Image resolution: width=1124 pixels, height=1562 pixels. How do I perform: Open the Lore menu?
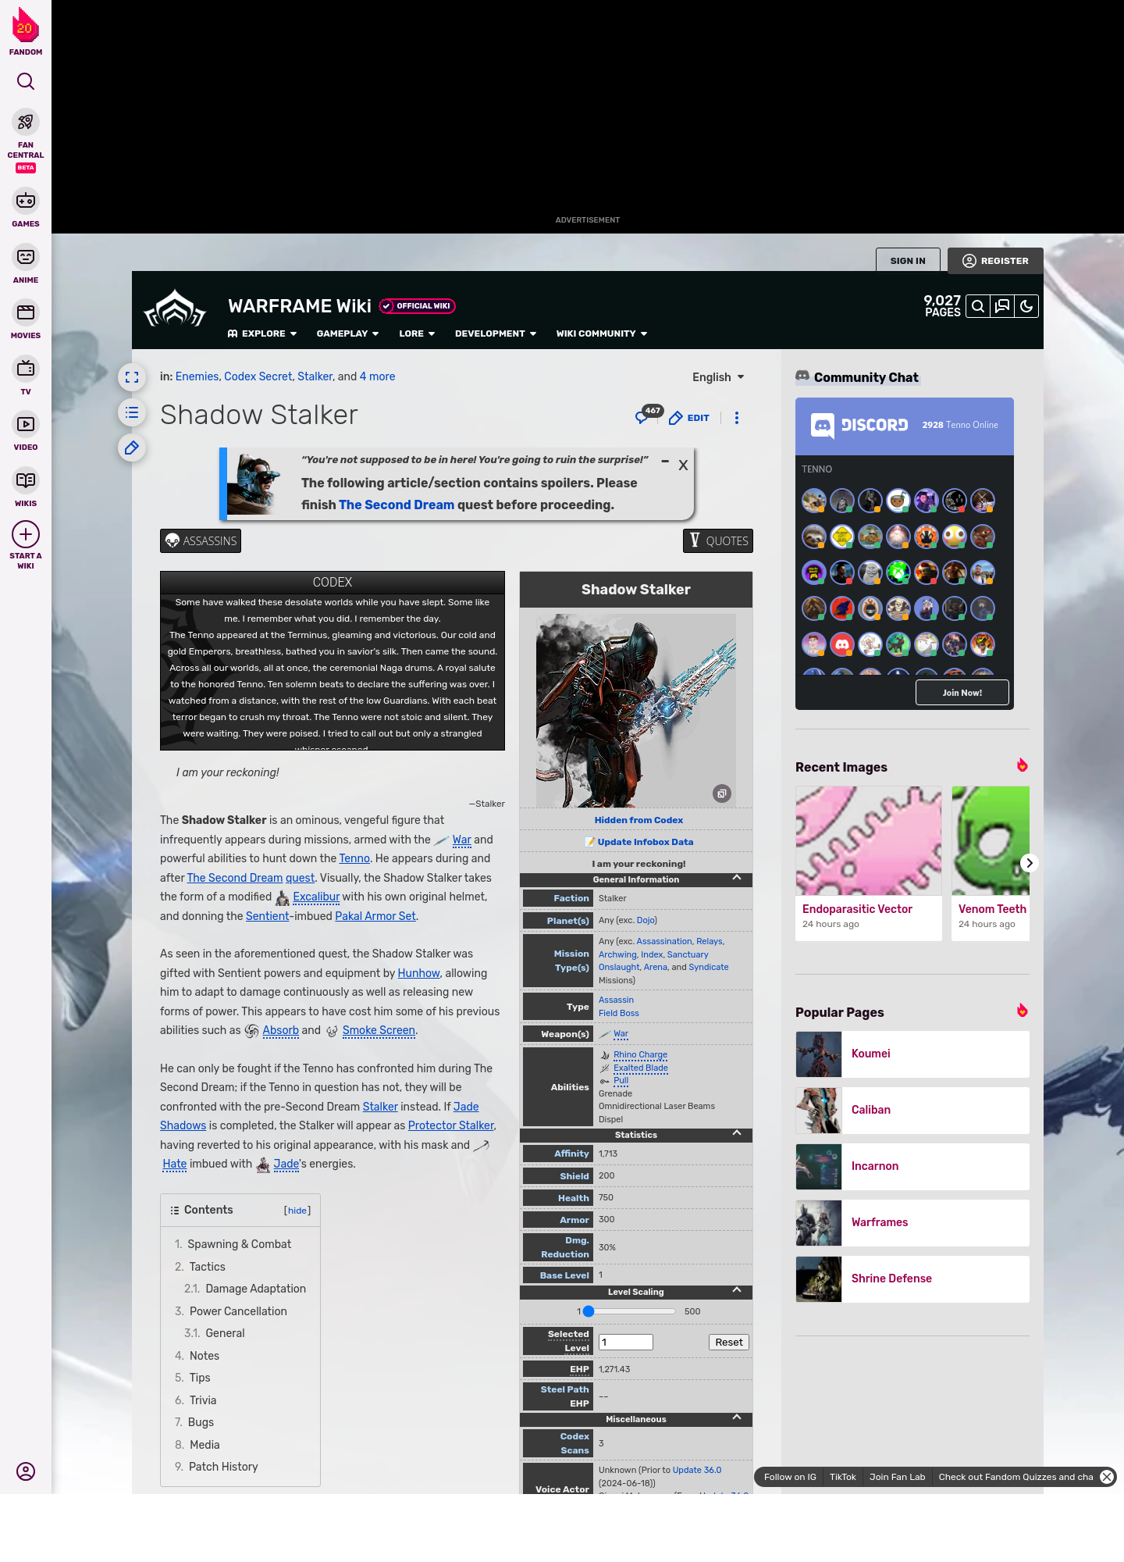coord(417,333)
